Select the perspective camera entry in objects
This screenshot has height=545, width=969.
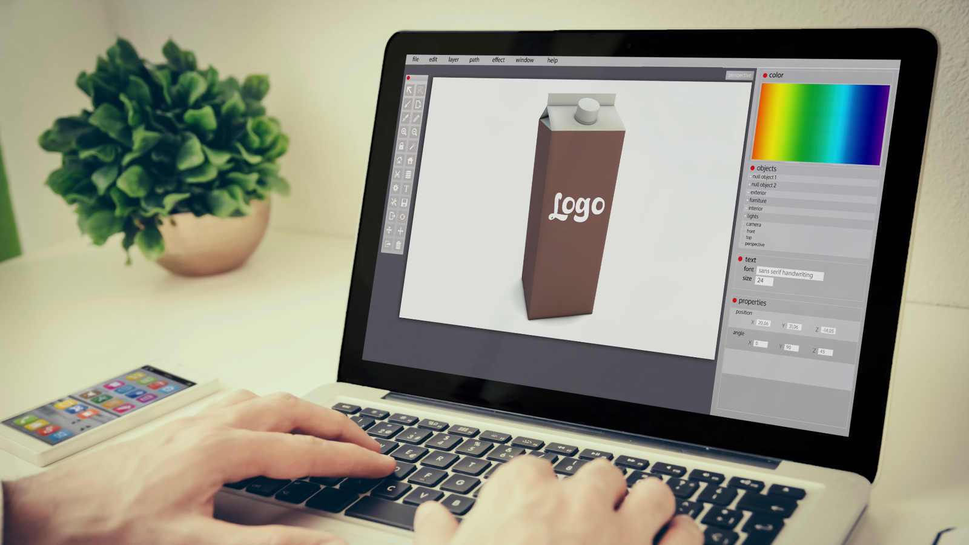755,245
